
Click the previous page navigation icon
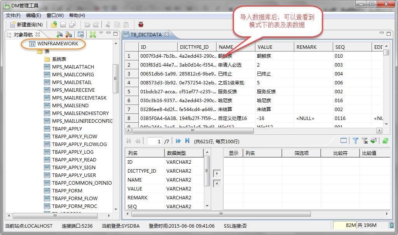[x=138, y=141]
